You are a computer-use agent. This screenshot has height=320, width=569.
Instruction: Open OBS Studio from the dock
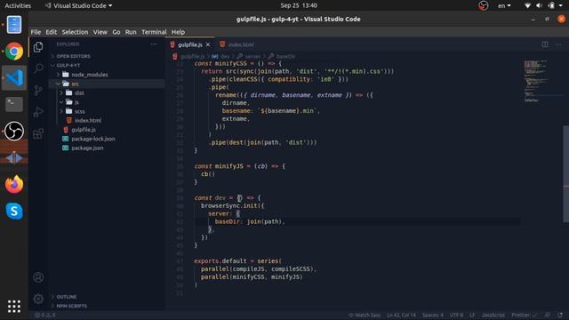click(x=14, y=131)
